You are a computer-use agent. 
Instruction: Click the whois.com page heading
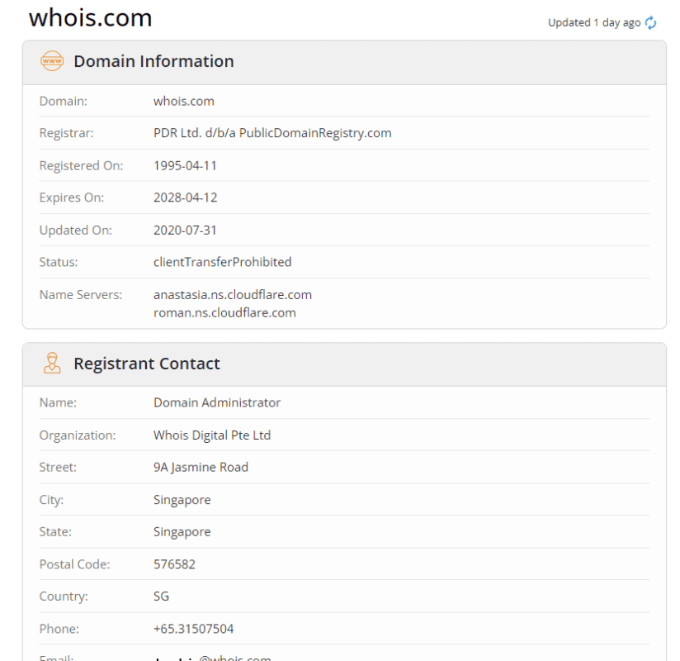pyautogui.click(x=90, y=18)
